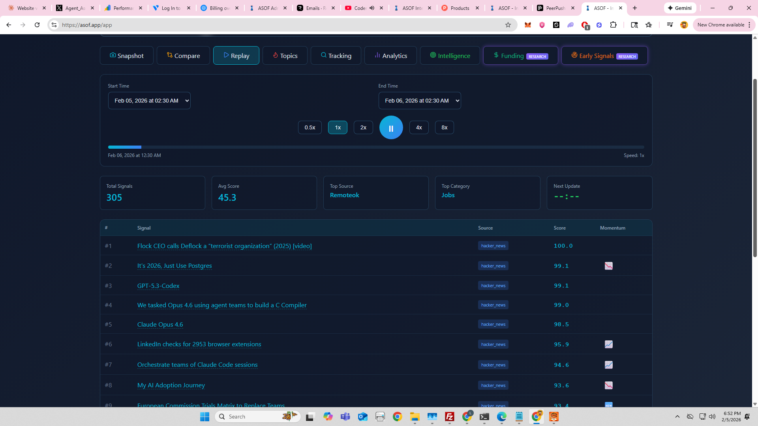Image resolution: width=758 pixels, height=426 pixels.
Task: Click the Claude Opus 4.6 link
Action: coord(160,324)
